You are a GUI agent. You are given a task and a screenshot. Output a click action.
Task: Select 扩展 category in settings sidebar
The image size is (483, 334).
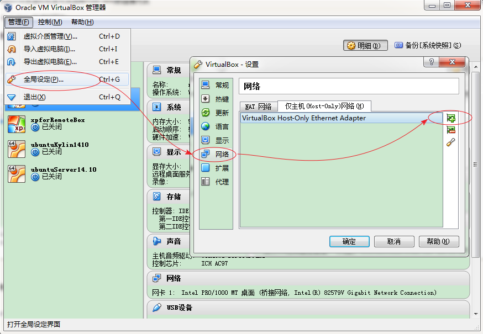click(216, 168)
